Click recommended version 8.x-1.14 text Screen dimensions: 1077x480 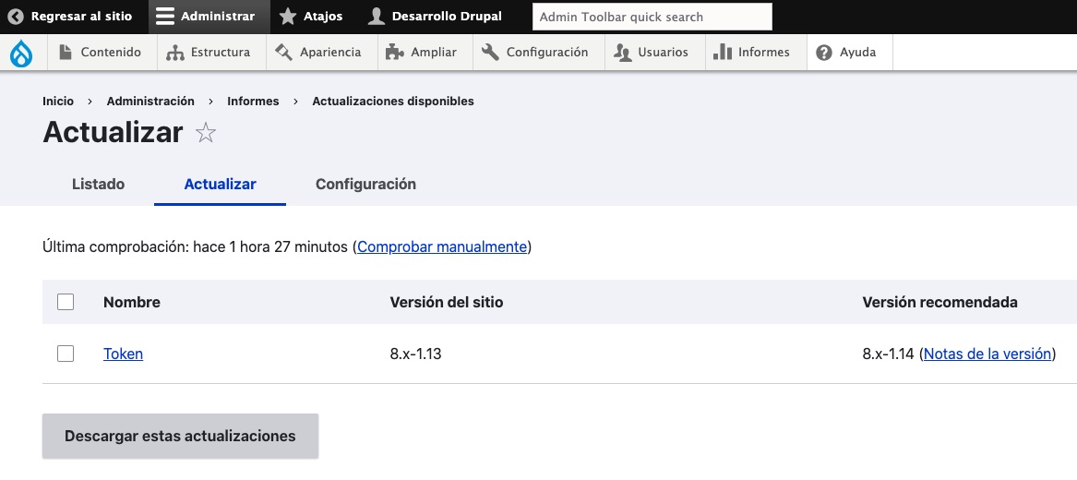click(x=888, y=354)
